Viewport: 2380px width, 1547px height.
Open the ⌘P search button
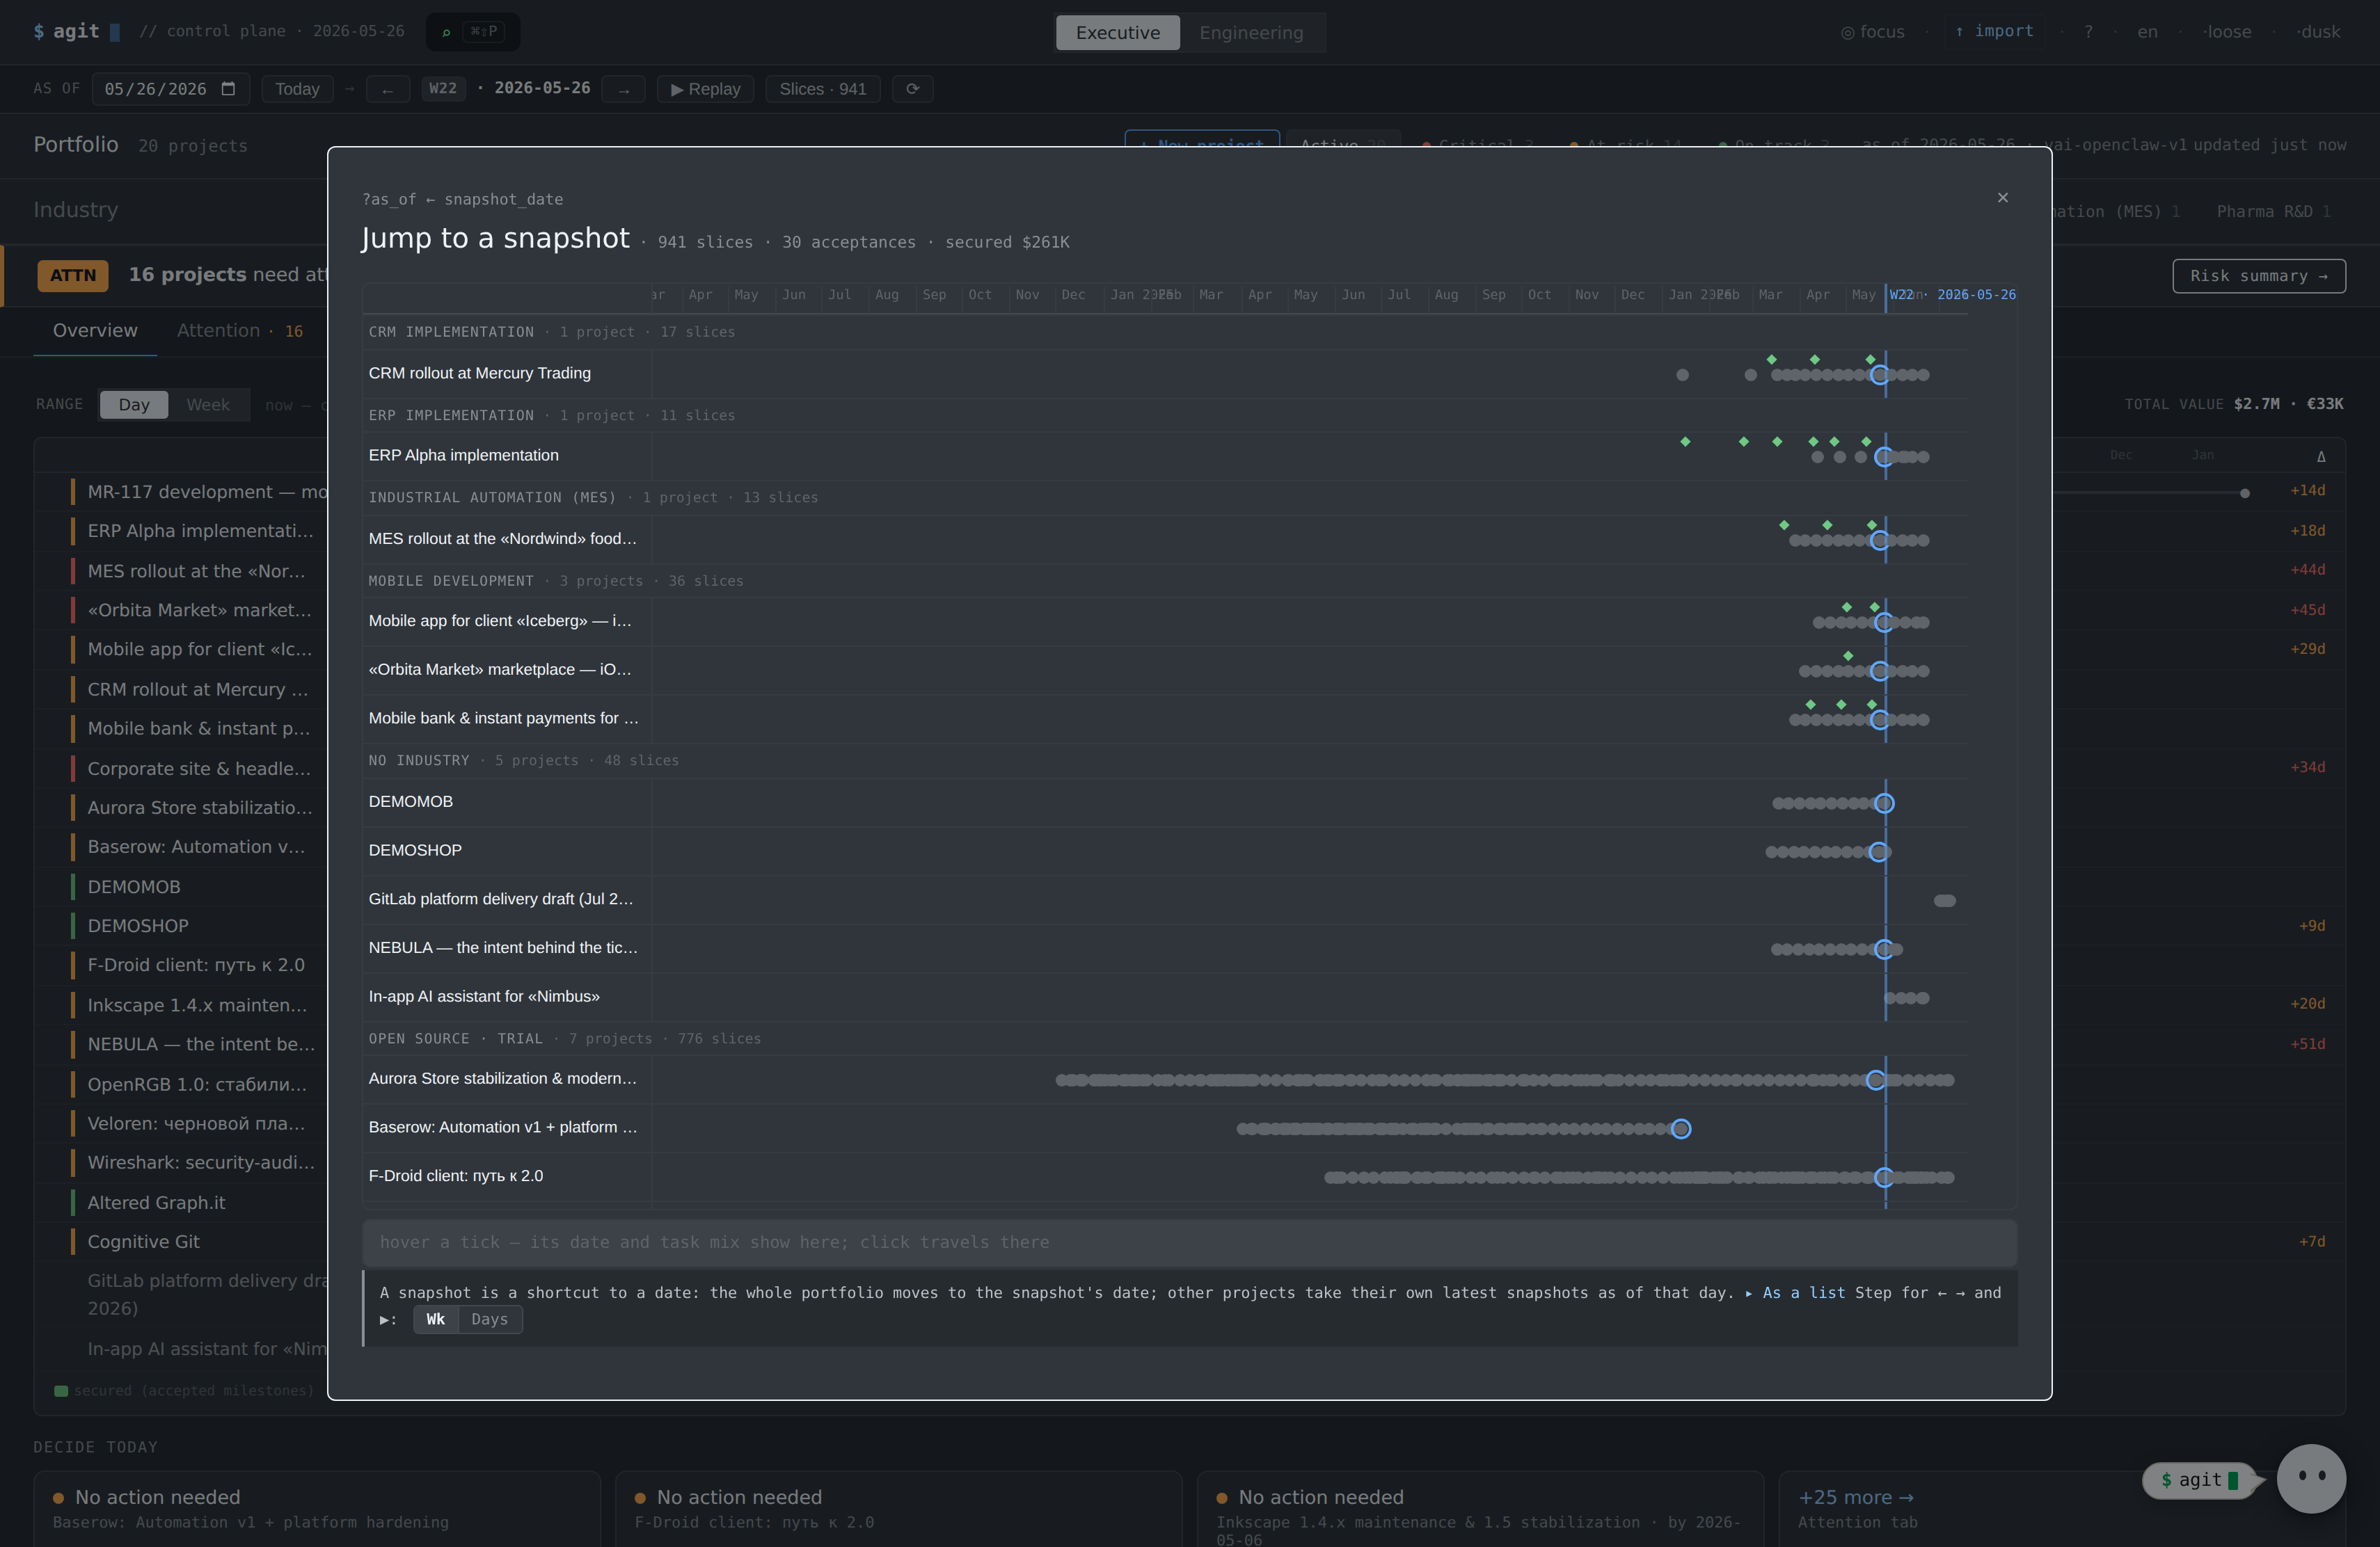click(472, 32)
